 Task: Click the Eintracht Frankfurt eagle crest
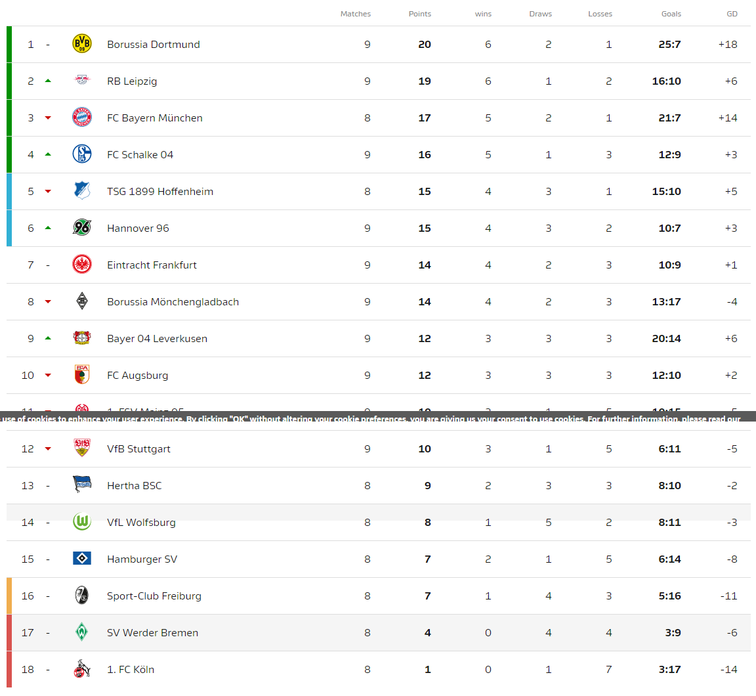(82, 265)
